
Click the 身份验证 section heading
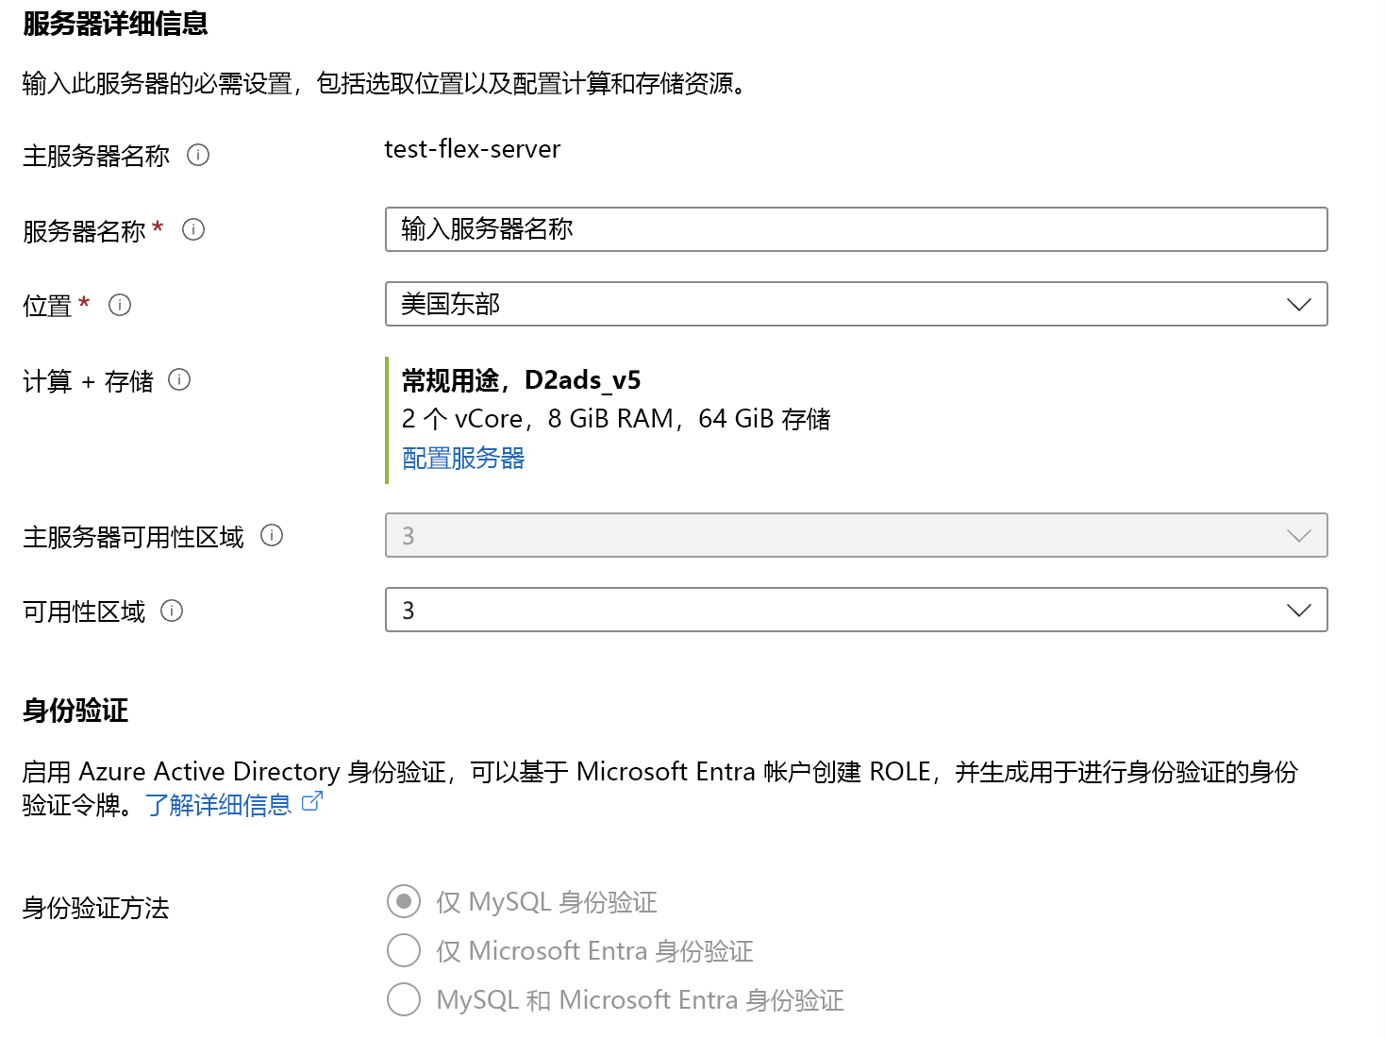75,711
